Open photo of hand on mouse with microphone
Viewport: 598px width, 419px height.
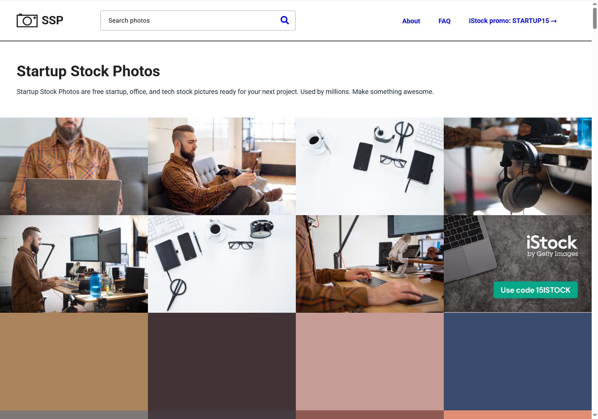pos(370,264)
